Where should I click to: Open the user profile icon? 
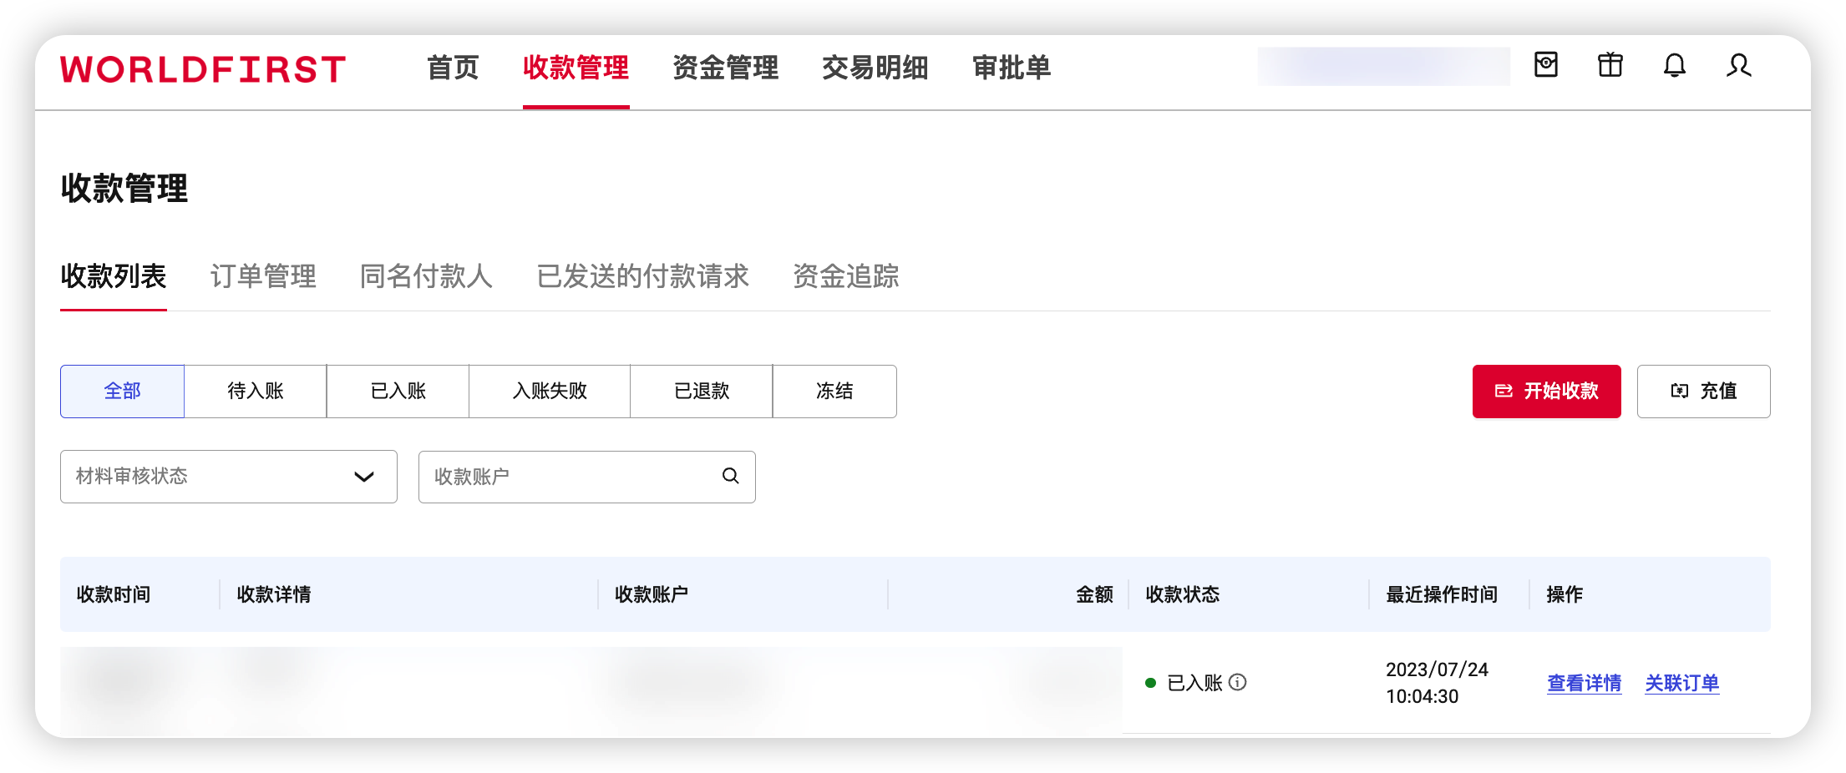pyautogui.click(x=1739, y=66)
